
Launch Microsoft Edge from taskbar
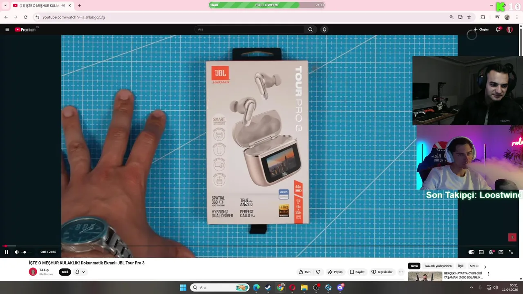pyautogui.click(x=256, y=287)
